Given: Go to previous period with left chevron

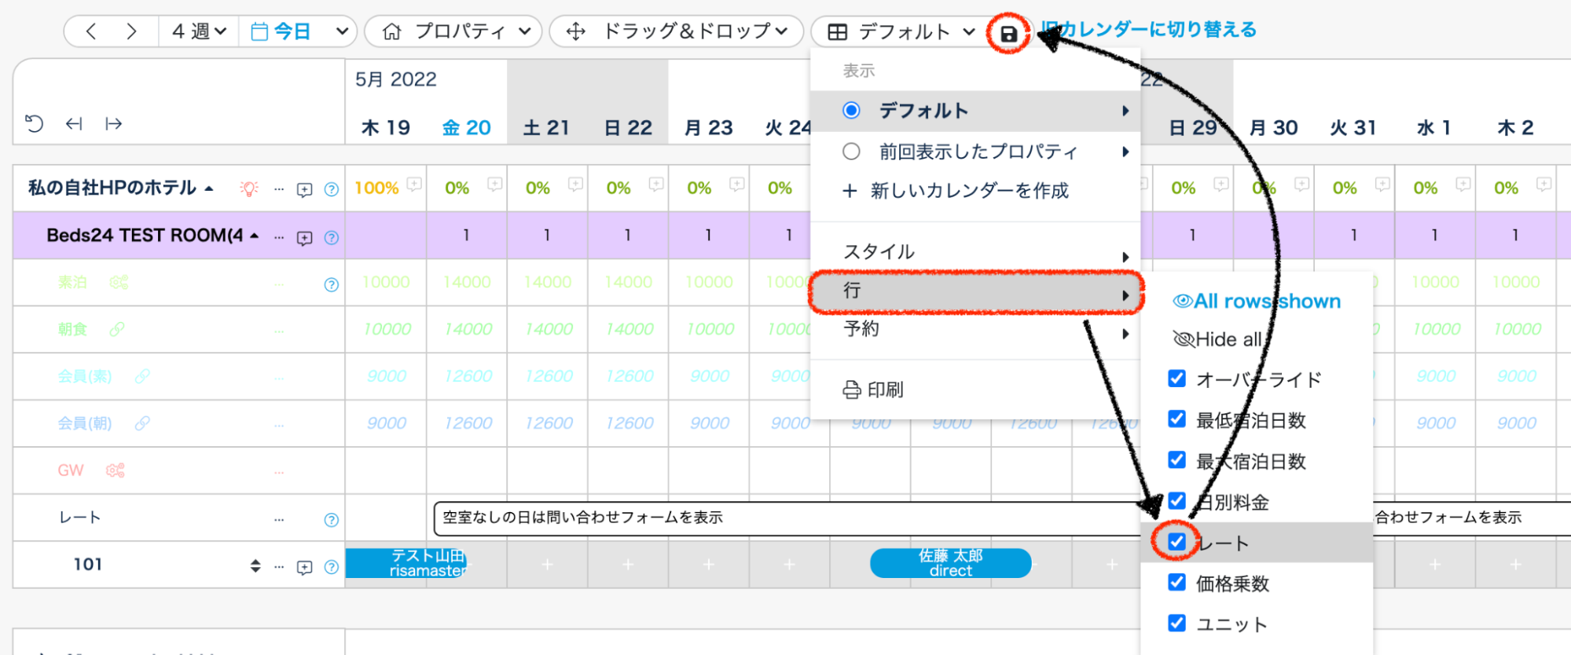Looking at the screenshot, I should point(91,31).
